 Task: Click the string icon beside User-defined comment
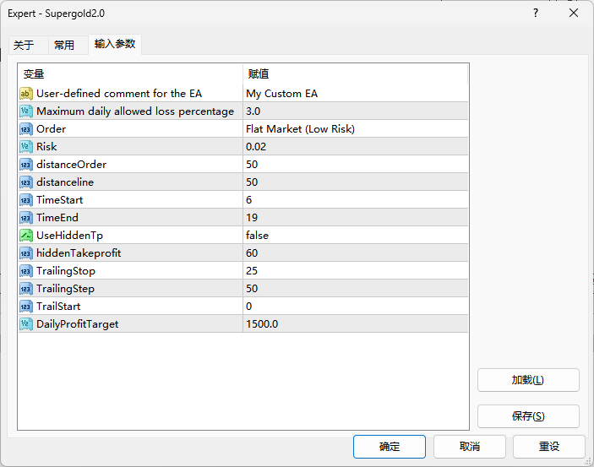[26, 94]
